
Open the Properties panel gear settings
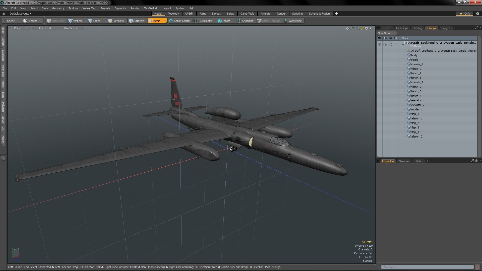476,161
